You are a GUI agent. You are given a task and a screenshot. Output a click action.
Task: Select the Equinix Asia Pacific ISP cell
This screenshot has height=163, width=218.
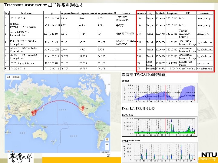click(188, 63)
